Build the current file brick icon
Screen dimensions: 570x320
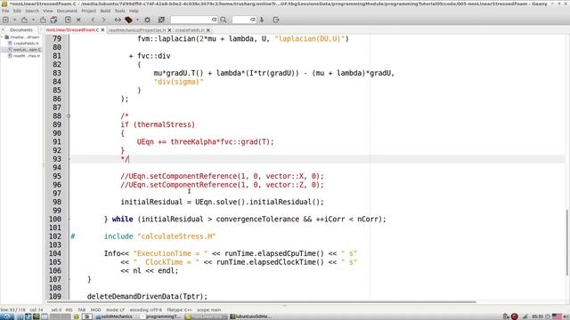point(128,20)
